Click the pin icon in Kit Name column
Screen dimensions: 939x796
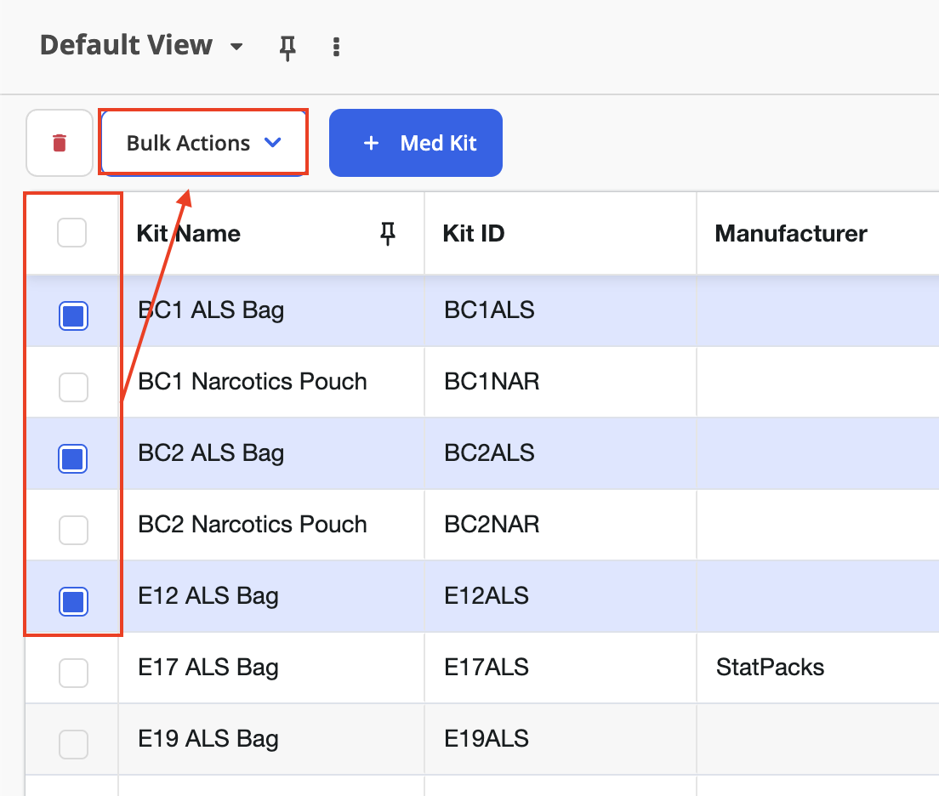point(388,233)
